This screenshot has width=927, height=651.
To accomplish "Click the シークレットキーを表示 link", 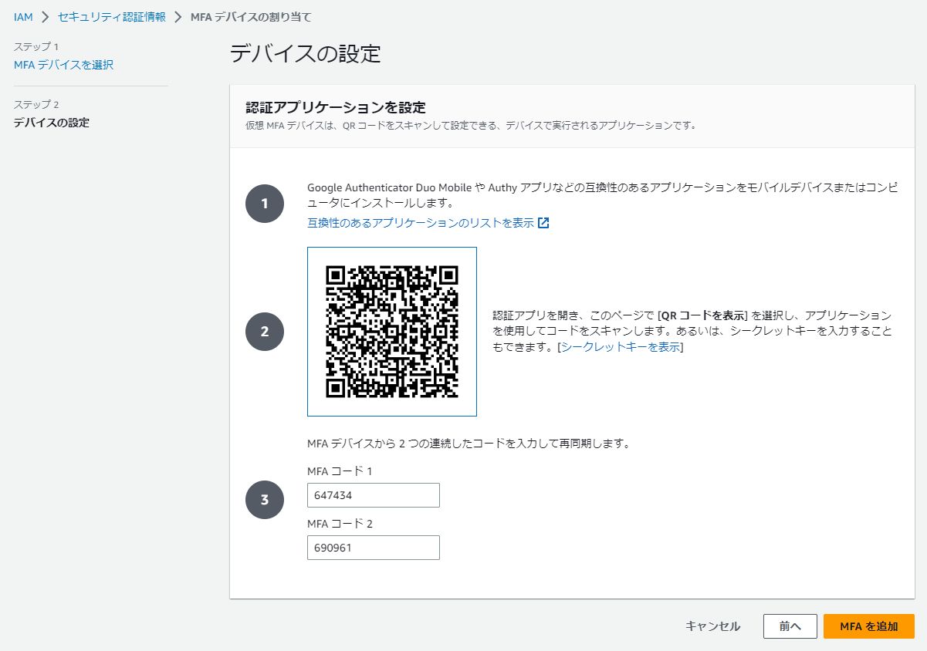I will click(621, 347).
